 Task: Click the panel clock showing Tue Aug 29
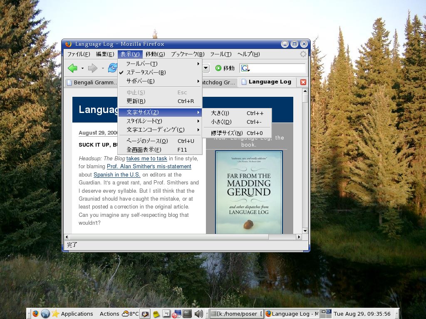click(362, 314)
